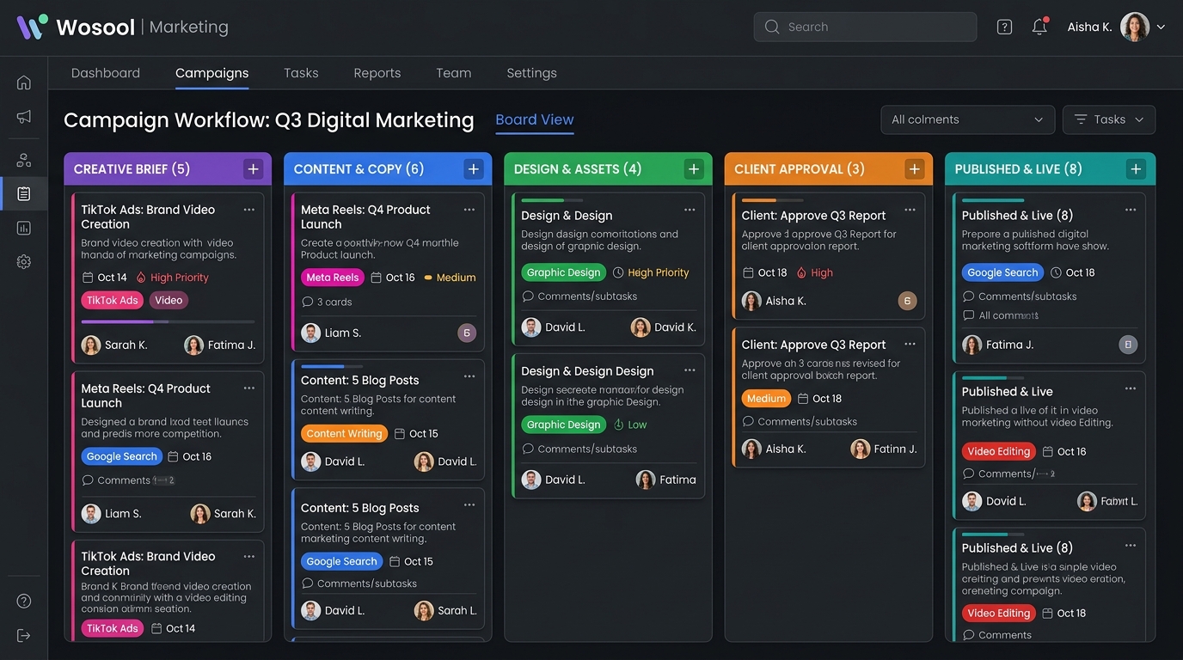This screenshot has height=660, width=1183.
Task: Click the Board View link
Action: coord(535,119)
